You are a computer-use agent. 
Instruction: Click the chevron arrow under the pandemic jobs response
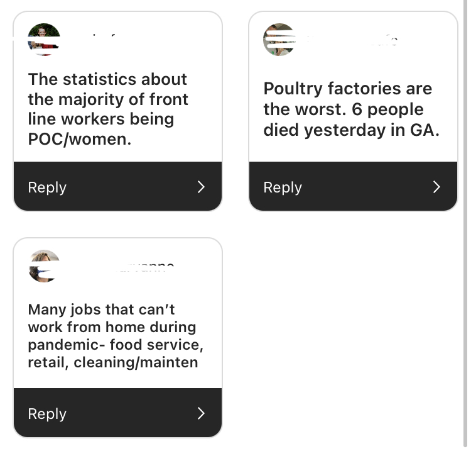pyautogui.click(x=201, y=413)
